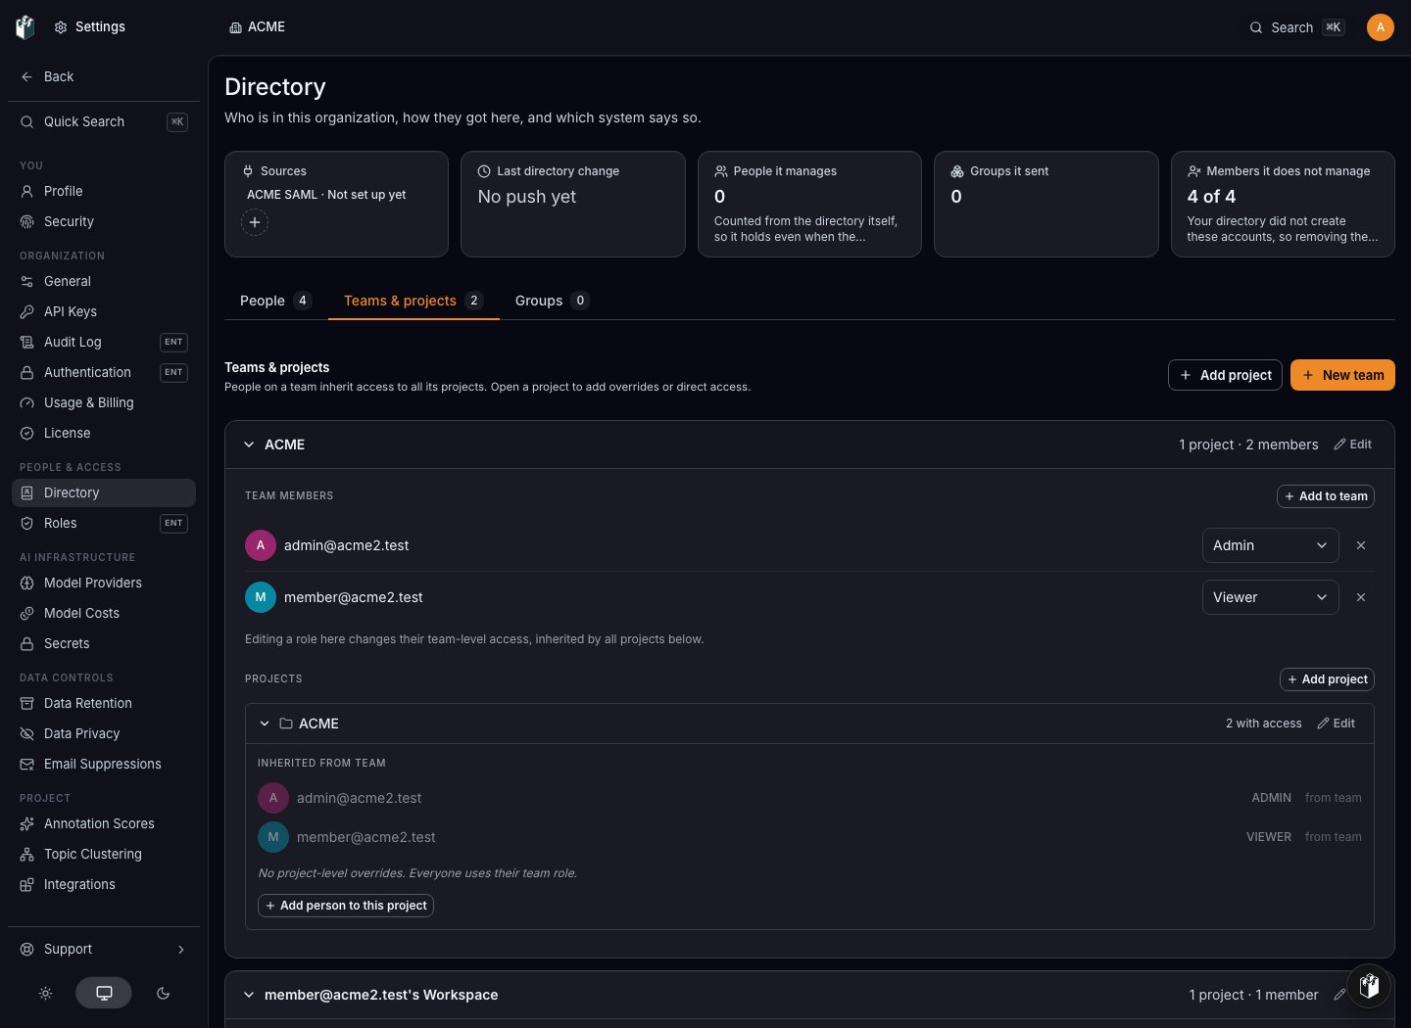1411x1028 pixels.
Task: Click the '2 with access' text
Action: tap(1264, 724)
